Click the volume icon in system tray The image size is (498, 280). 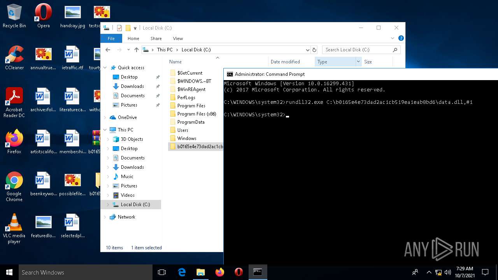tap(447, 272)
